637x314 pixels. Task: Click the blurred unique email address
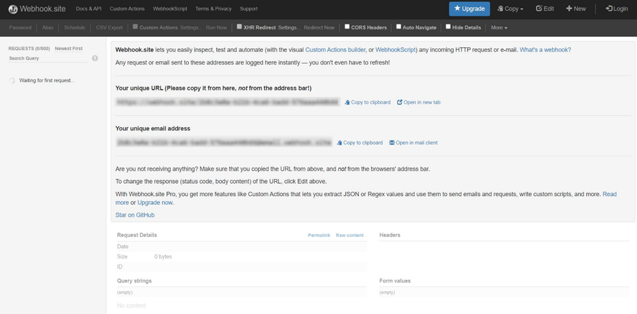(224, 143)
